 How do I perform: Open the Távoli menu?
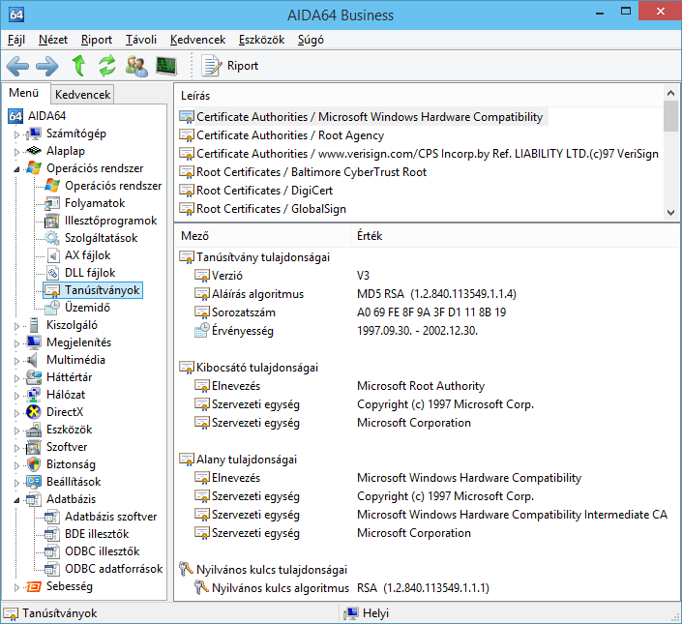click(x=141, y=40)
